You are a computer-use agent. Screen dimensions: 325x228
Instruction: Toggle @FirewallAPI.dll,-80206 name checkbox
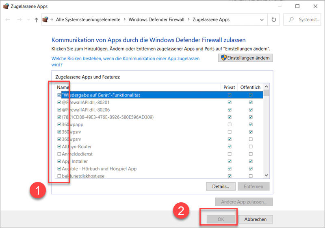(59, 110)
